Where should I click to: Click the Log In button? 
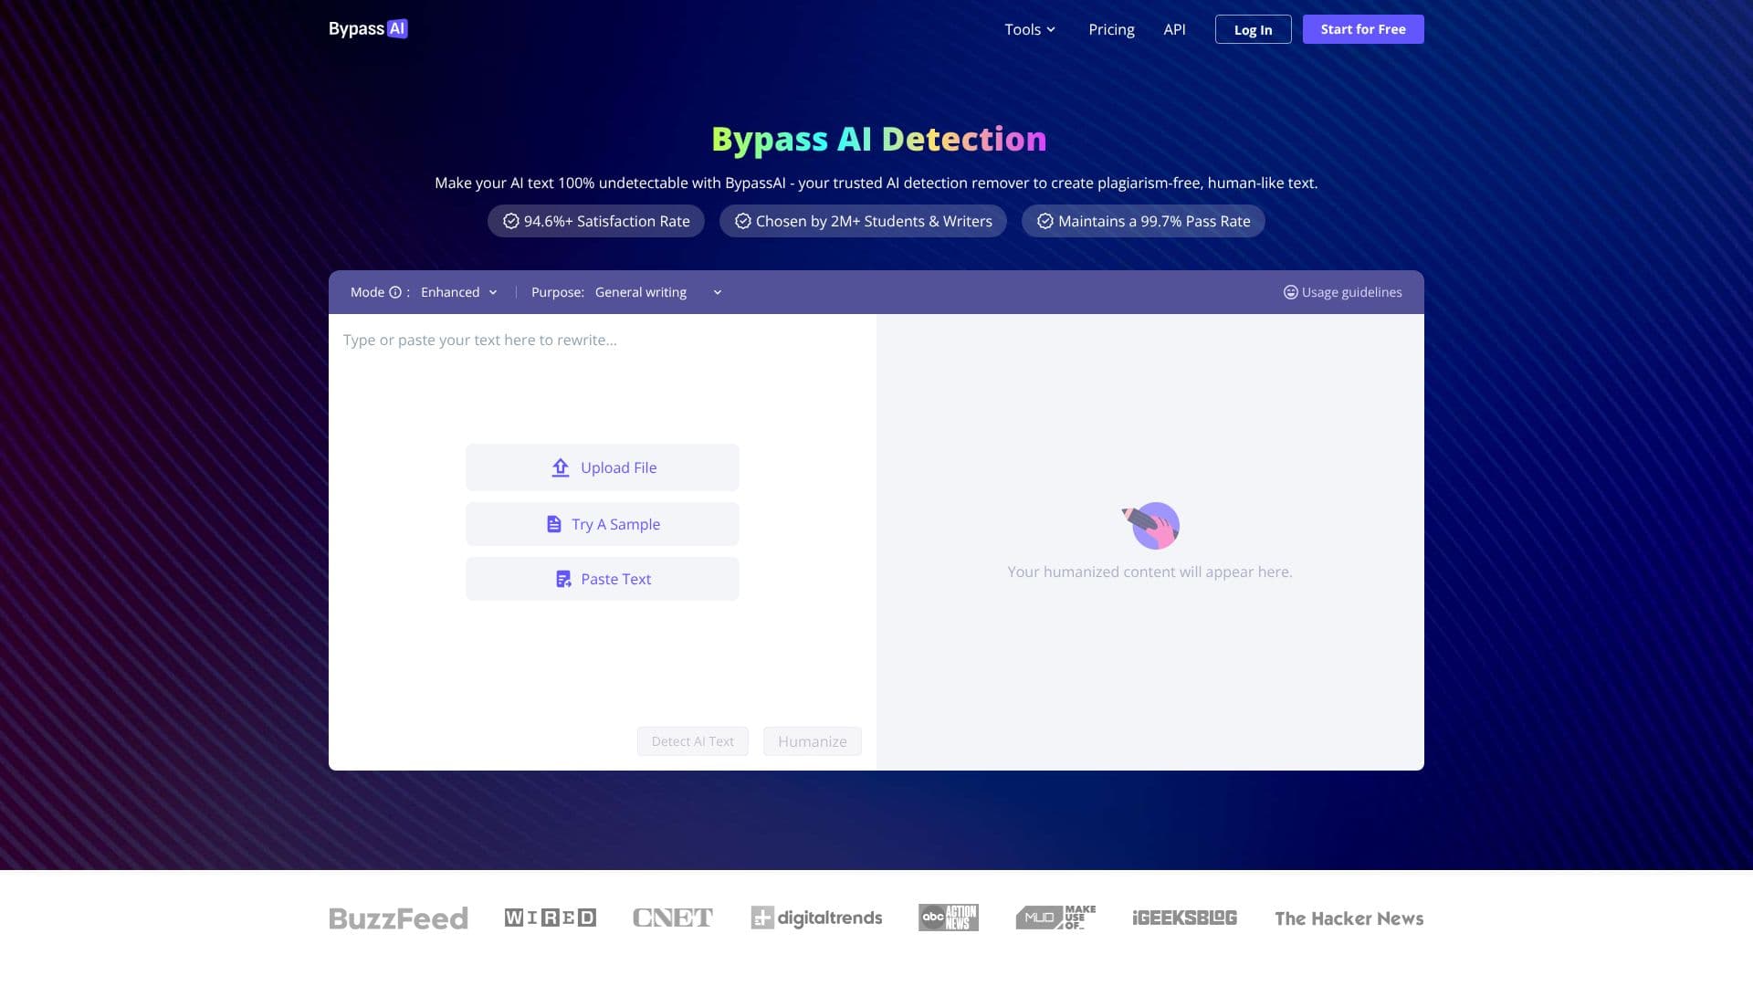tap(1253, 29)
